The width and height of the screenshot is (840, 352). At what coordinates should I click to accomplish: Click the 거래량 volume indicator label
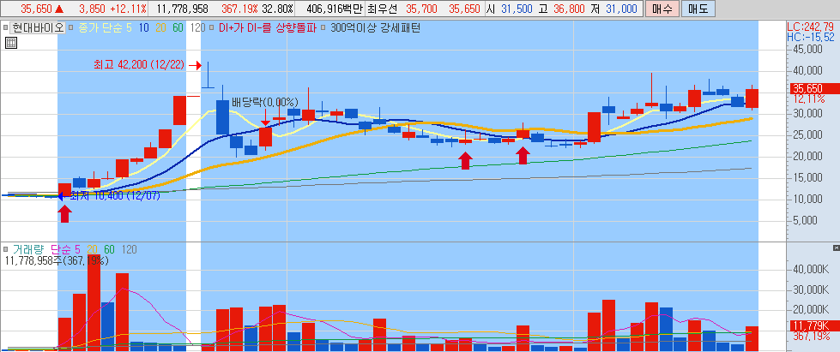pyautogui.click(x=28, y=248)
